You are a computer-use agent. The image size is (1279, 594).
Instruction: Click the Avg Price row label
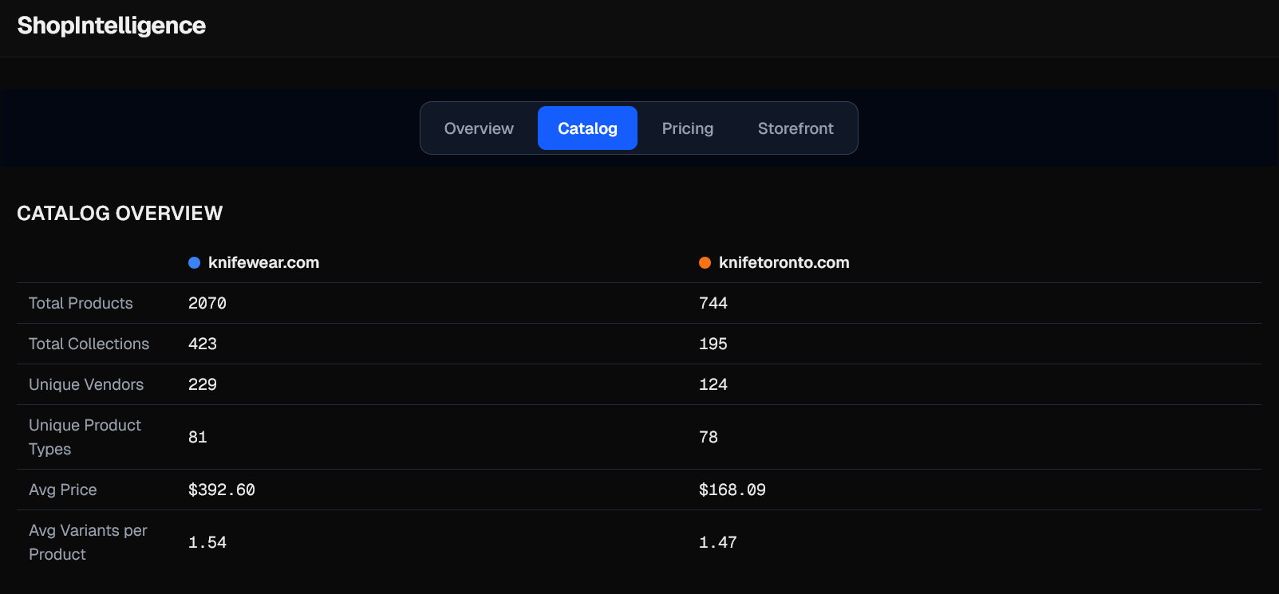[62, 490]
